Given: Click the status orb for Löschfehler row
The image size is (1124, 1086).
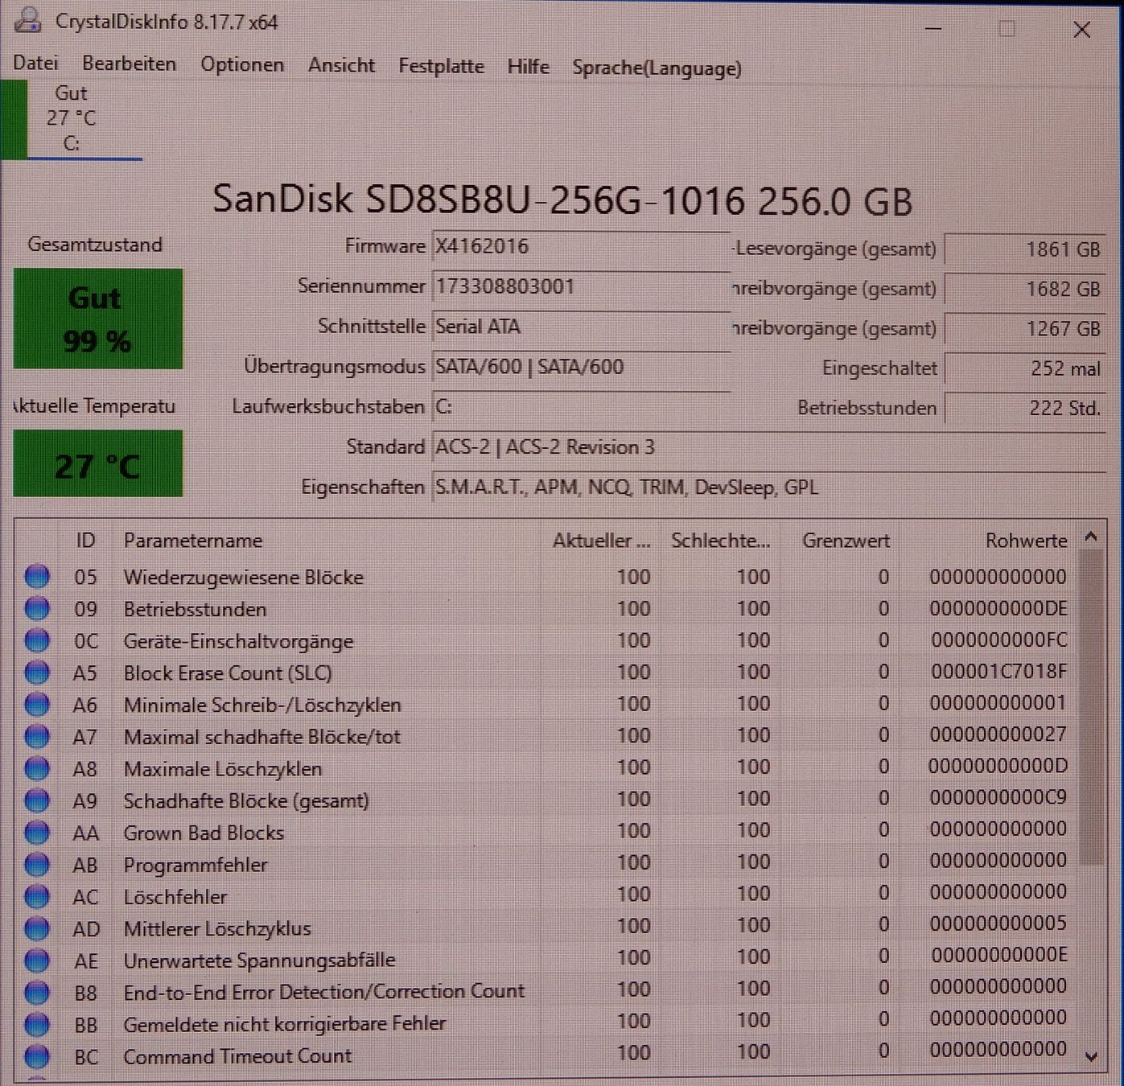Looking at the screenshot, I should tap(37, 896).
